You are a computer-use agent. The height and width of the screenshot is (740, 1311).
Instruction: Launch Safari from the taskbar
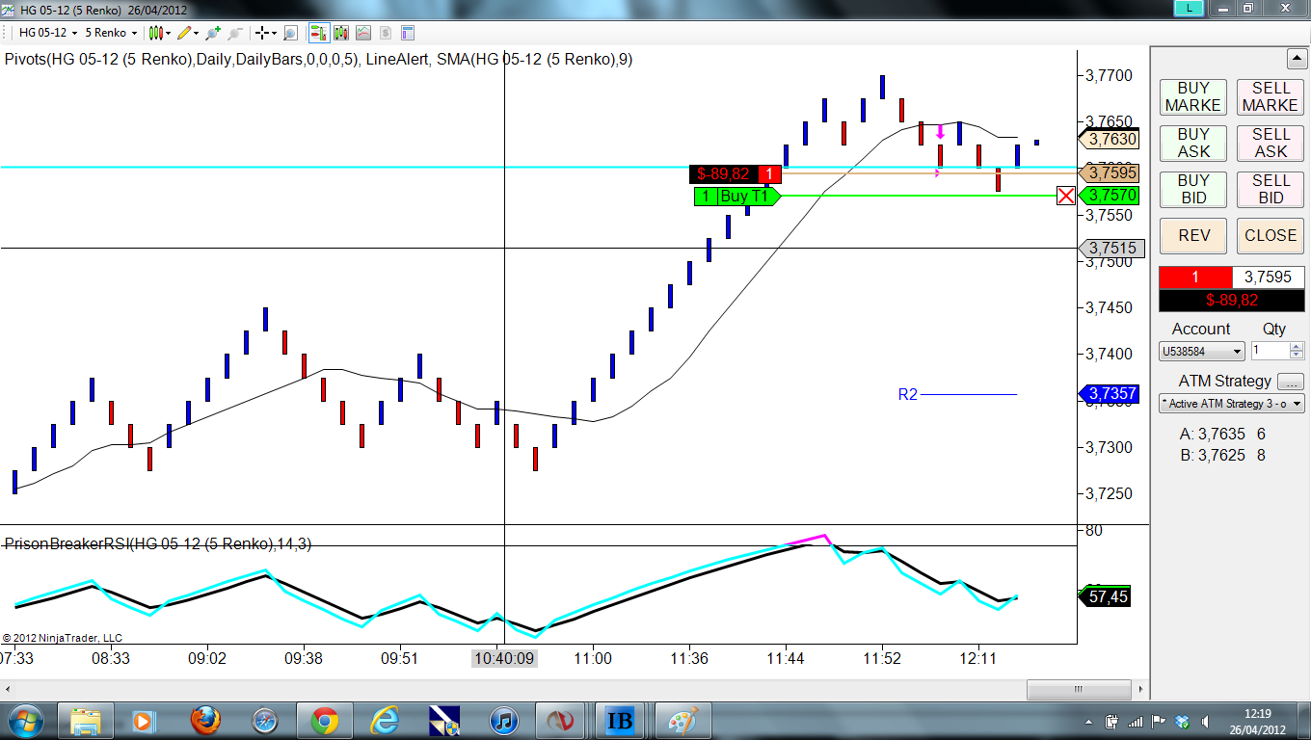click(x=264, y=720)
